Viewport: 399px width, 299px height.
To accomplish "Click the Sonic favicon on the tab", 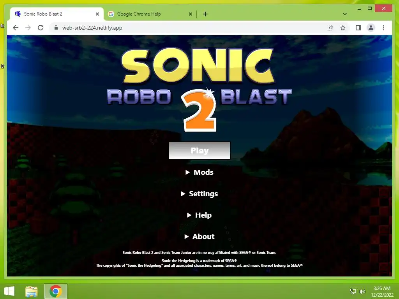I will (x=18, y=14).
